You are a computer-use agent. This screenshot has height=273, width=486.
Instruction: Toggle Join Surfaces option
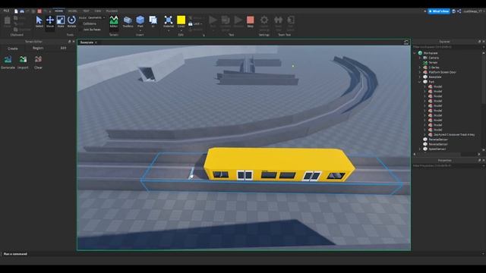pyautogui.click(x=91, y=30)
